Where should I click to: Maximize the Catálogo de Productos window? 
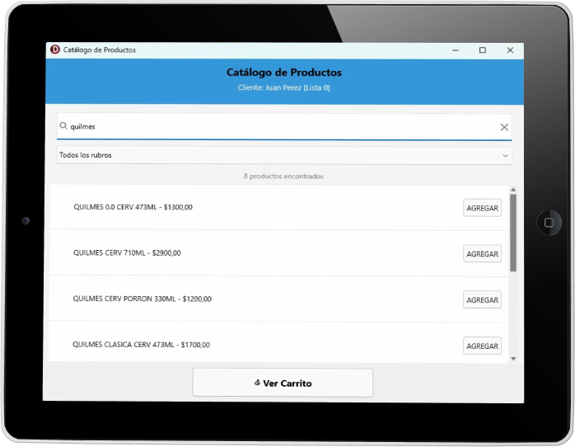(483, 50)
